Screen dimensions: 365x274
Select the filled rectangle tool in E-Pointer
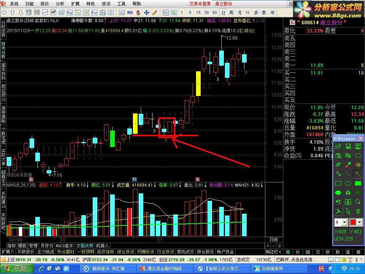click(358, 183)
